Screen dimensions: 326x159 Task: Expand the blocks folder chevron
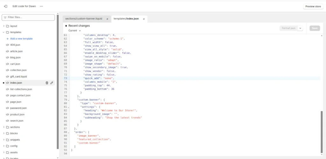tap(4, 133)
